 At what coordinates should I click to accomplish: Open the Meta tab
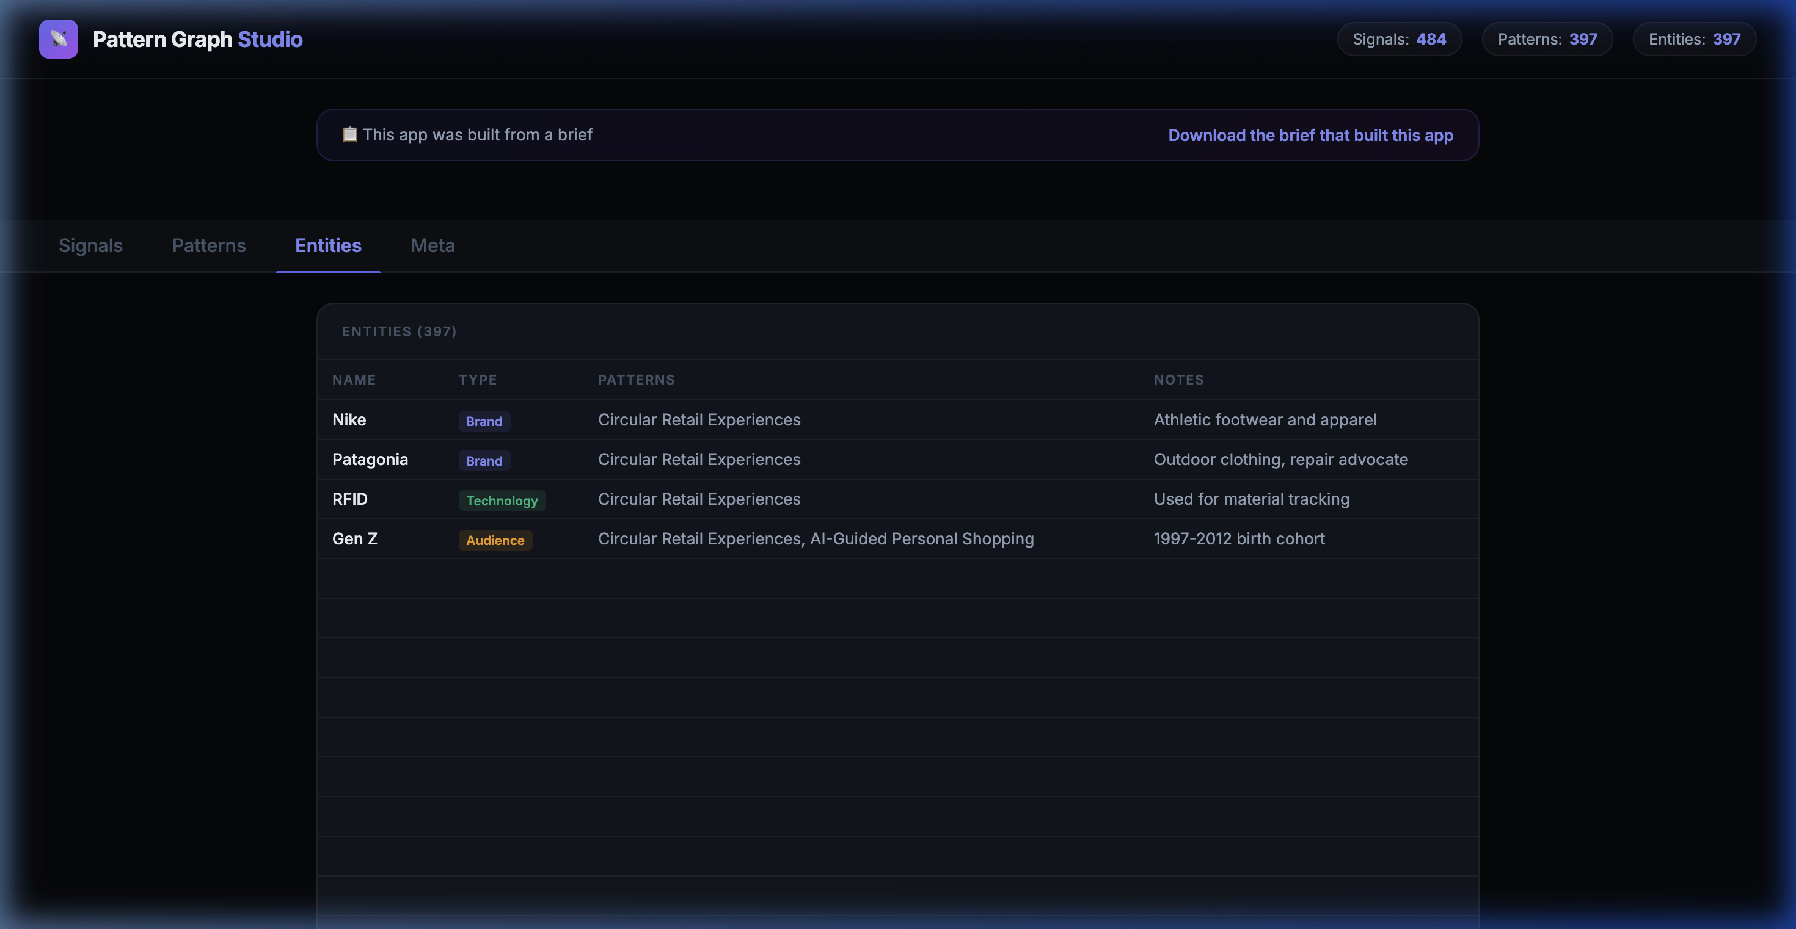(x=433, y=245)
